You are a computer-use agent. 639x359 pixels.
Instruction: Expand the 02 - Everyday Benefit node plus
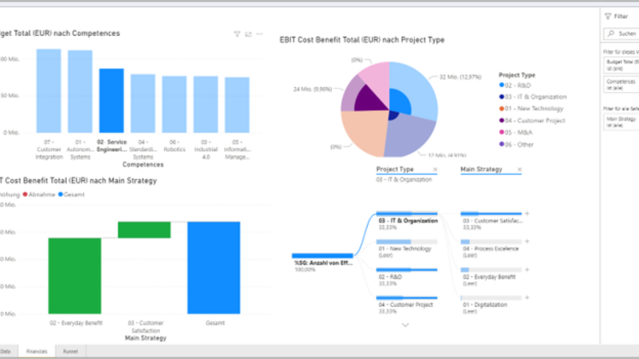[x=527, y=269]
